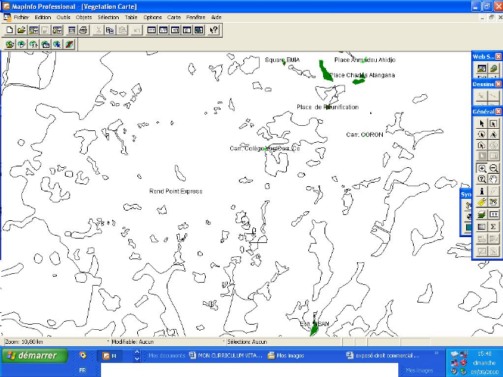Click the Help pointer question mark icon
Screen dimensions: 503x377
pyautogui.click(x=213, y=30)
